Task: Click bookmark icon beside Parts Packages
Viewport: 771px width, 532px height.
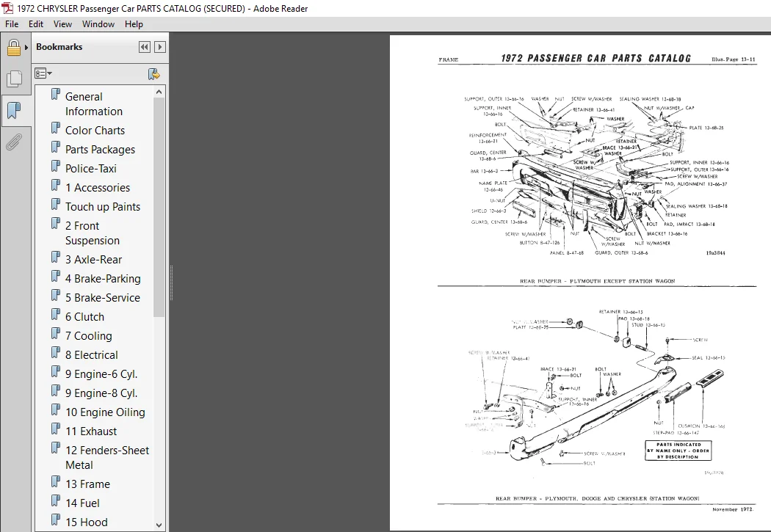Action: coord(56,148)
